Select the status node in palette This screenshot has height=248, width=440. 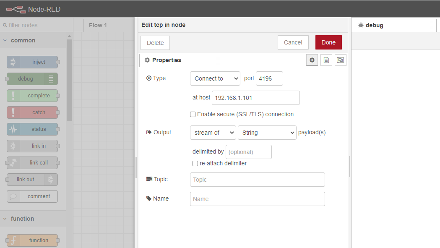(33, 129)
